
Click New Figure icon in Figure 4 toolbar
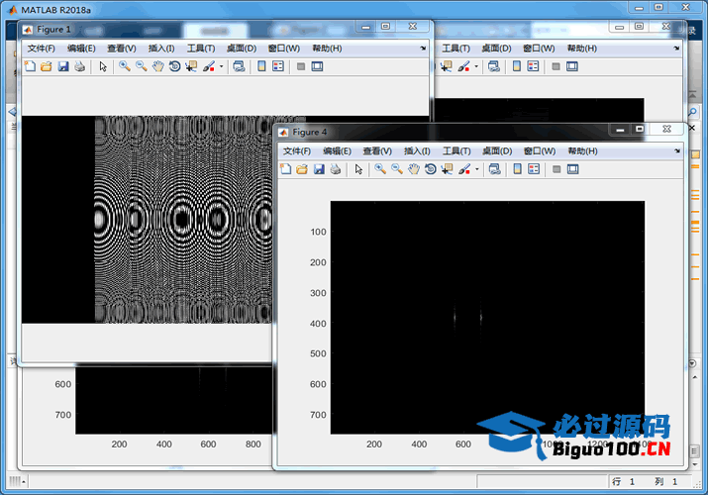coord(285,169)
